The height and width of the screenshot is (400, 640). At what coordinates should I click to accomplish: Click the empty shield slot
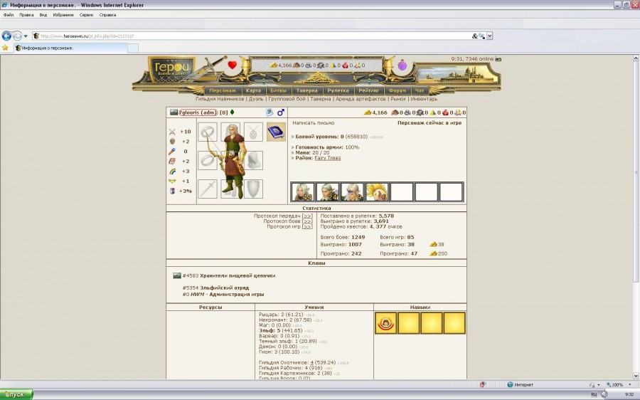[x=253, y=189]
